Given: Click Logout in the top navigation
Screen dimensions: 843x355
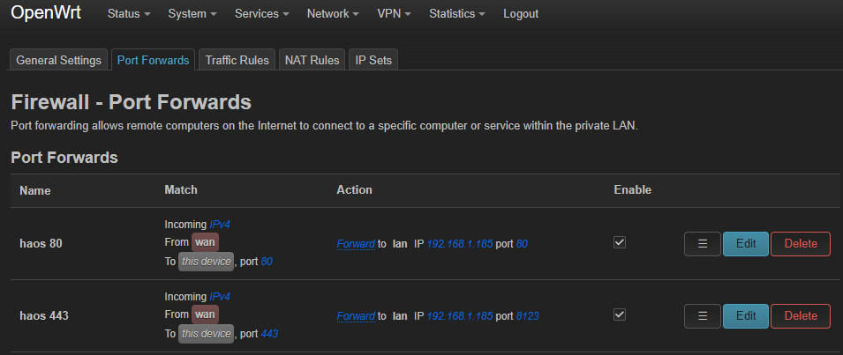Looking at the screenshot, I should pos(521,14).
